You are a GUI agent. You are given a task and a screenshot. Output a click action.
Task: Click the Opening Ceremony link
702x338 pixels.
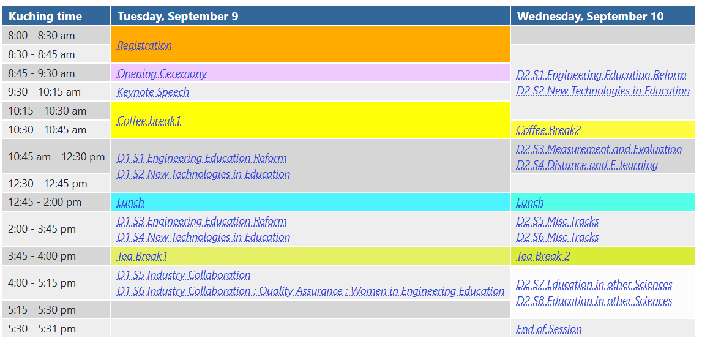pyautogui.click(x=162, y=73)
